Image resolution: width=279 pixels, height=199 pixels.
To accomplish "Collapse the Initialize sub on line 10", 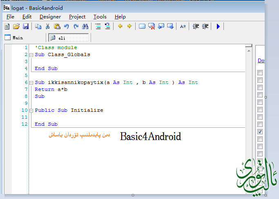I will pyautogui.click(x=31, y=111).
